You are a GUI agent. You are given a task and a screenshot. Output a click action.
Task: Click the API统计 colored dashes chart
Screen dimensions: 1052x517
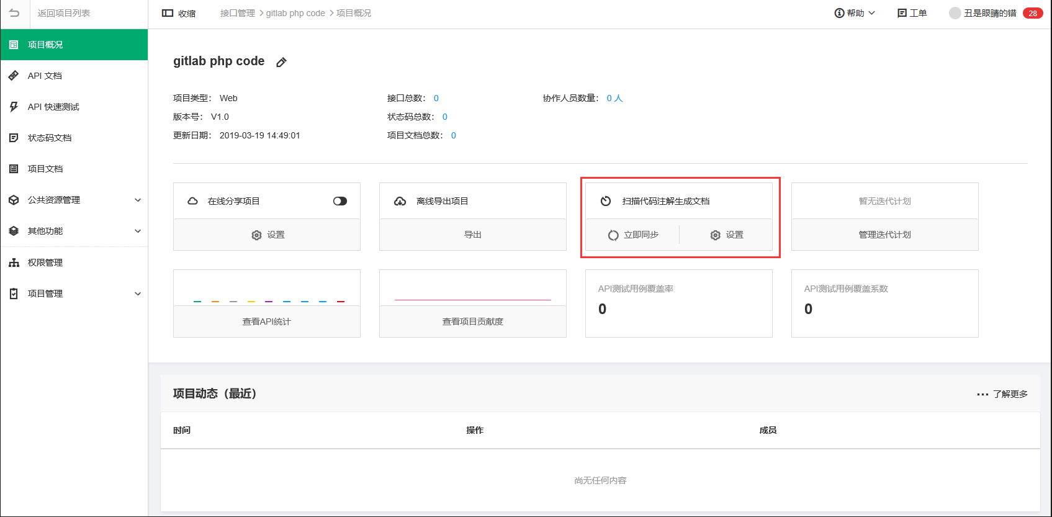point(269,302)
